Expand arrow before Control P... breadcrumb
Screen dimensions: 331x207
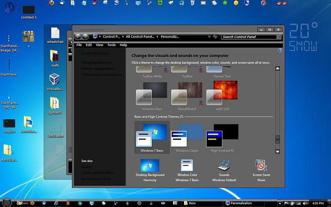100,37
